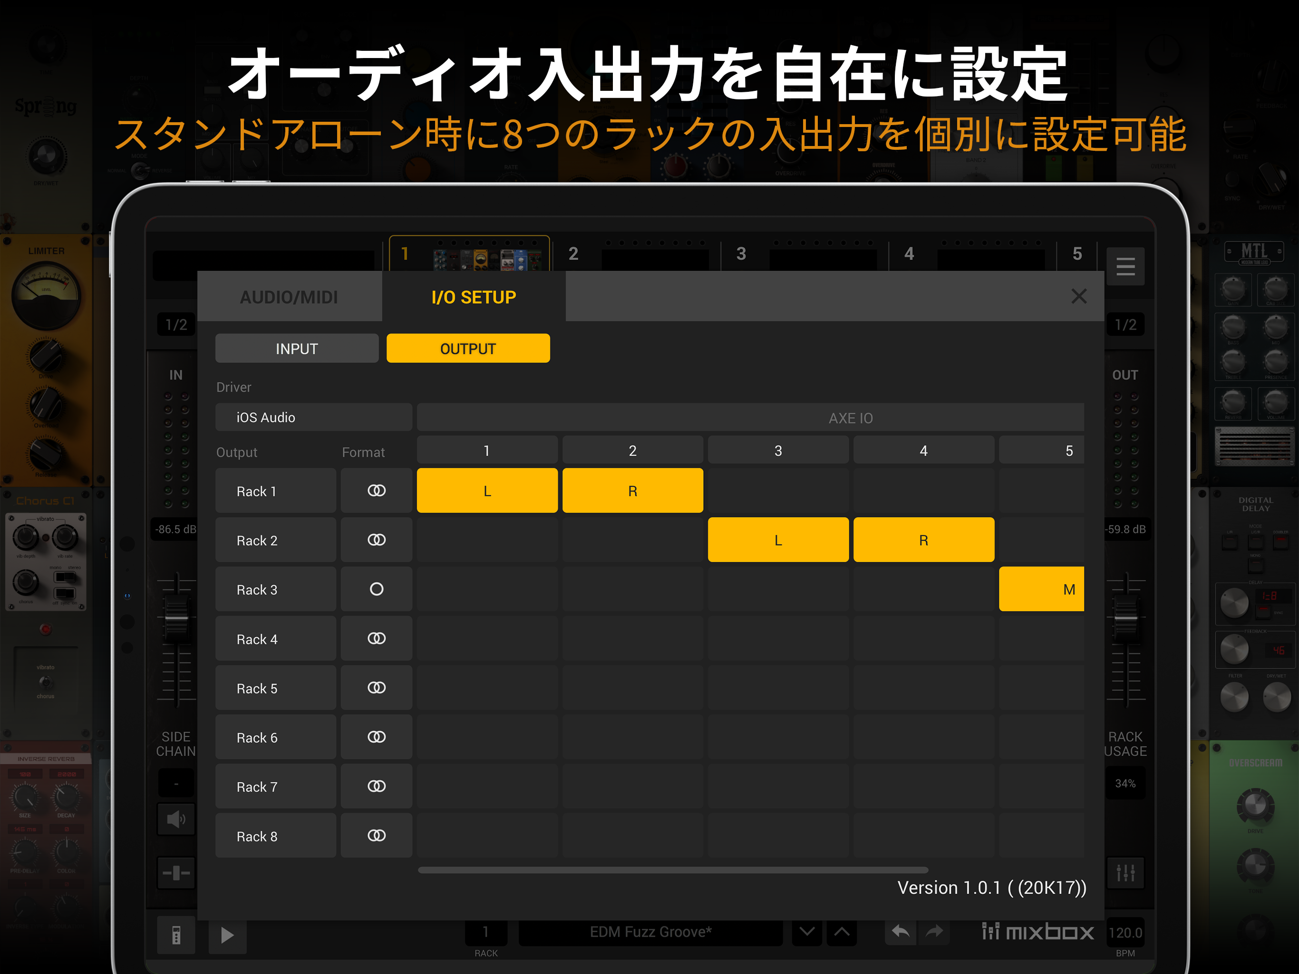Show the INPUT routing view

pos(297,348)
